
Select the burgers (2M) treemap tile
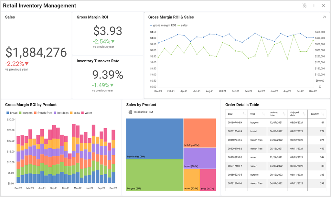pos(155,175)
